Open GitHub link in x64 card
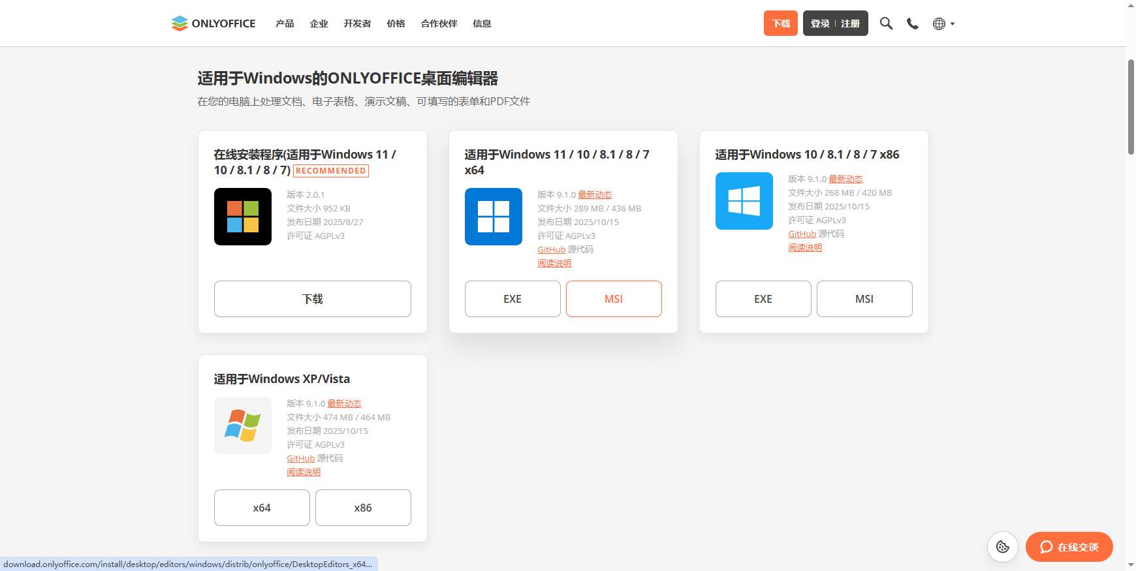Viewport: 1136px width, 571px height. click(552, 250)
